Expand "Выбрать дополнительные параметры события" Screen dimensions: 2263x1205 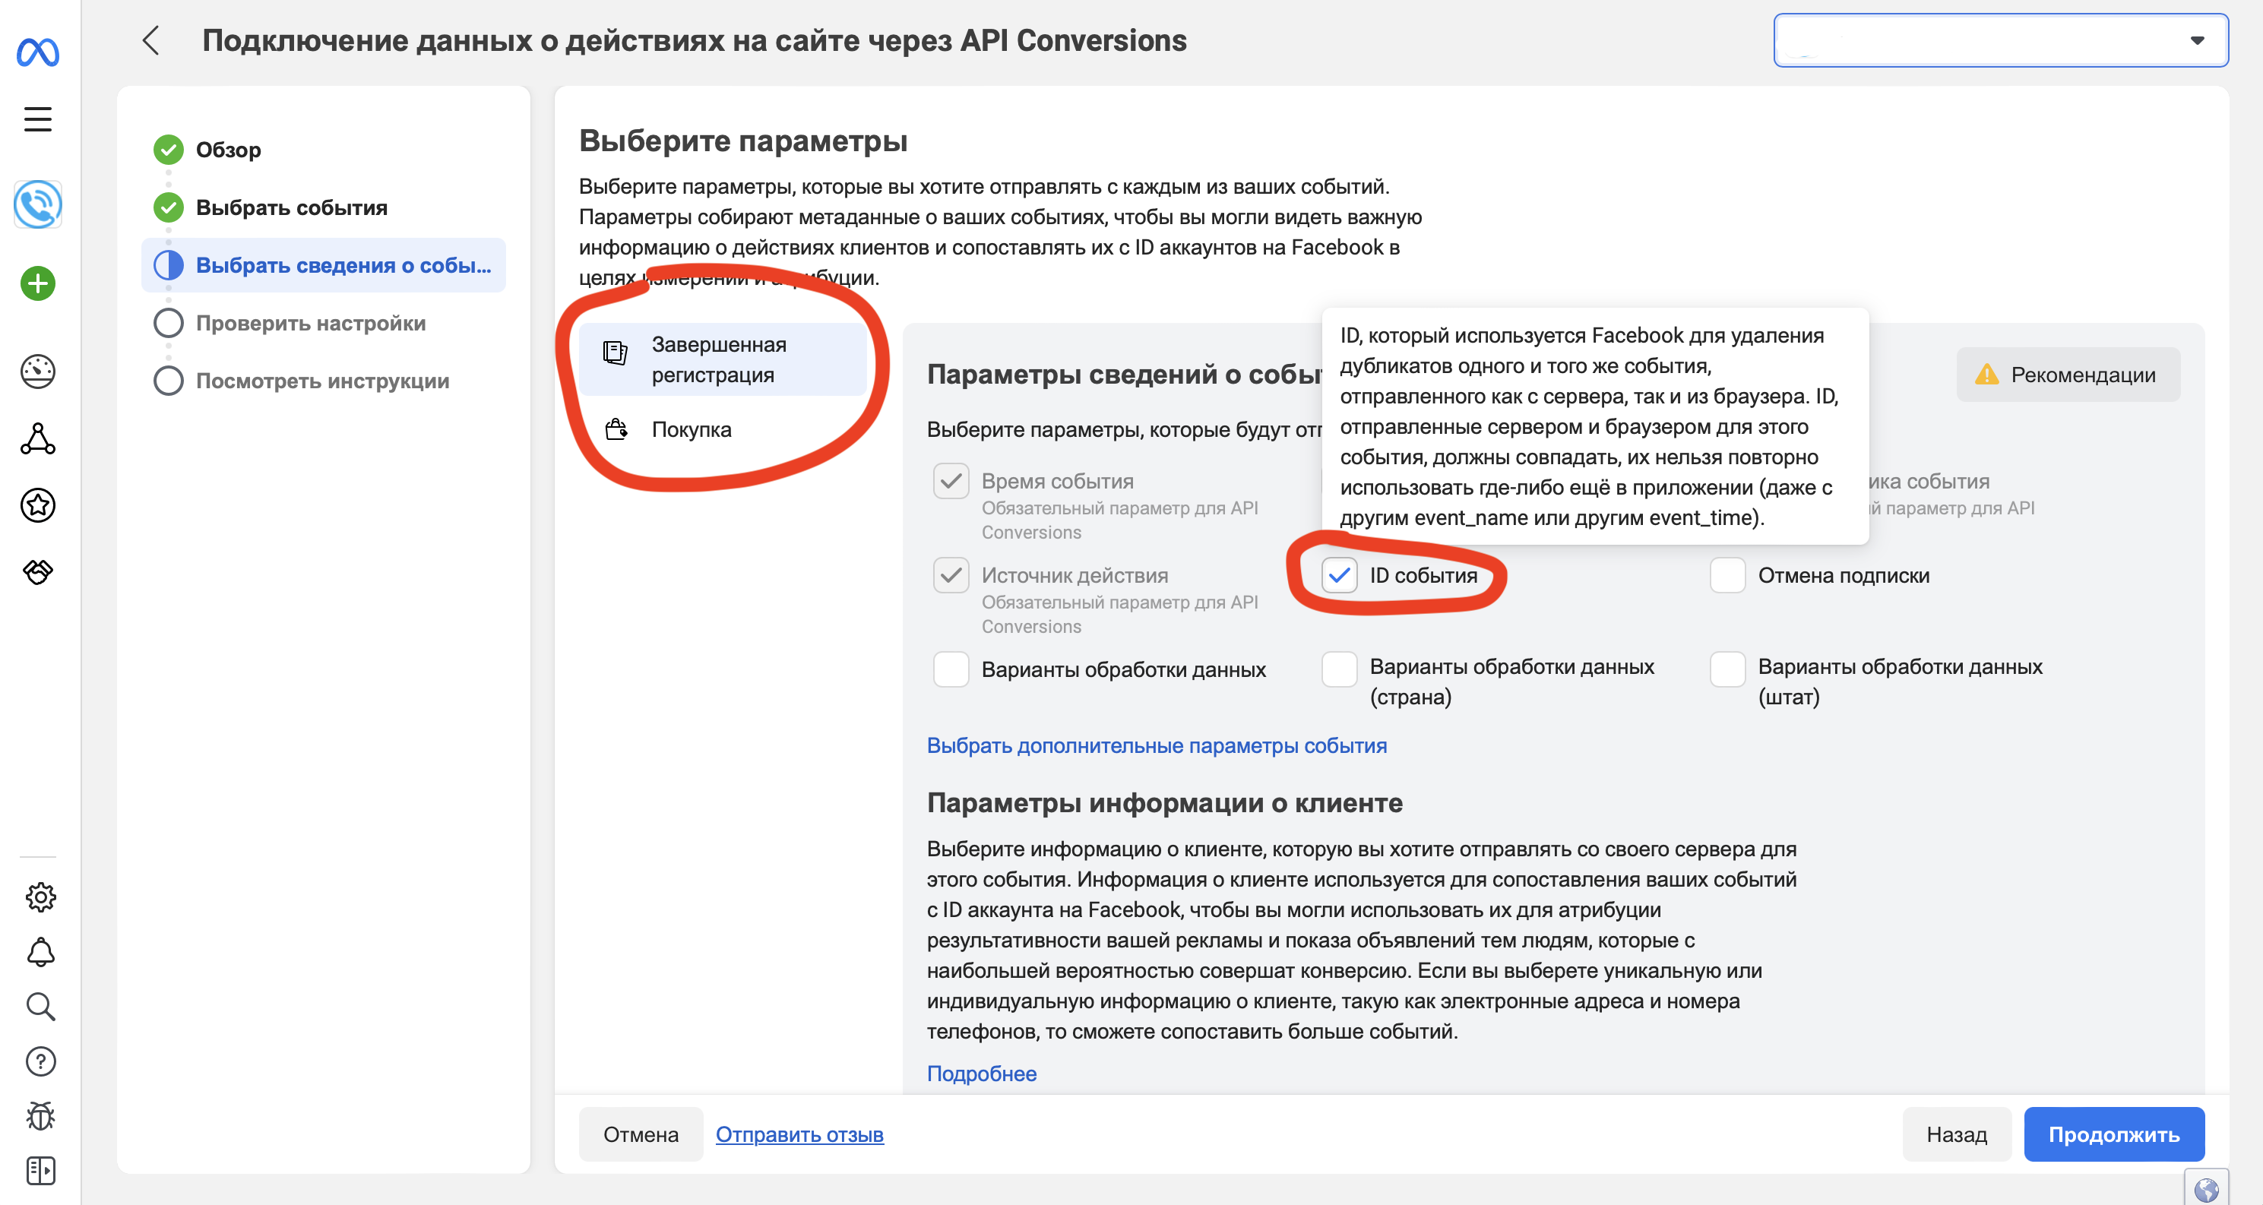(x=1156, y=745)
